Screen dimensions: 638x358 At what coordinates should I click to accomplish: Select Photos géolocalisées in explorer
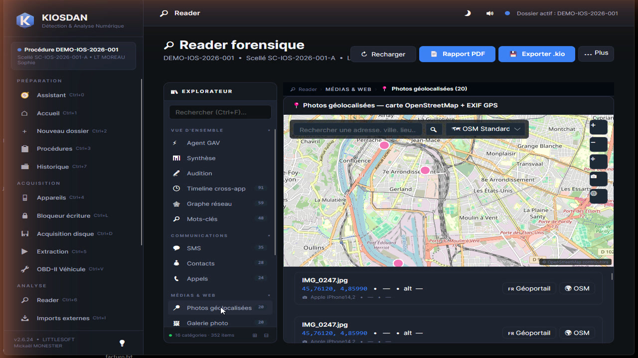tap(219, 308)
